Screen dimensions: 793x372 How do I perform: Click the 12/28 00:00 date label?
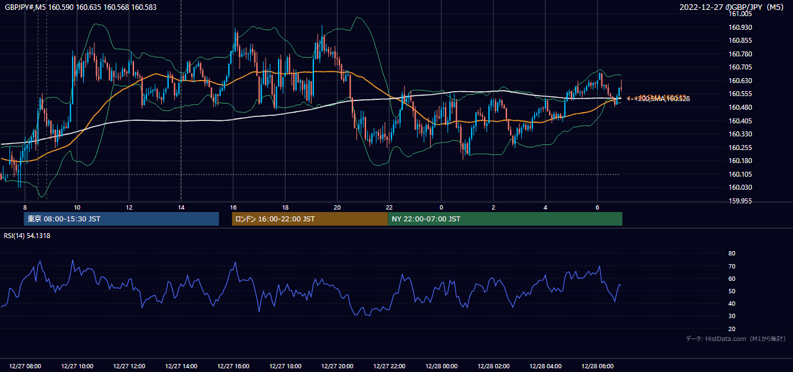[x=442, y=366]
